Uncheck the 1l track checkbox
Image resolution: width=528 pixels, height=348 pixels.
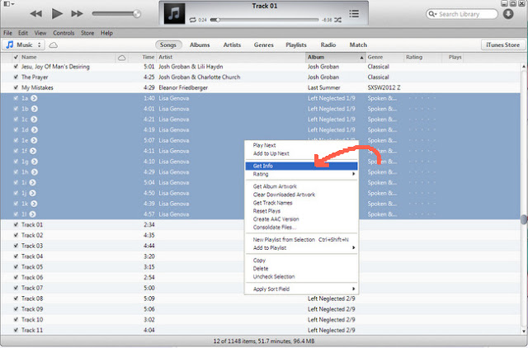tap(16, 214)
